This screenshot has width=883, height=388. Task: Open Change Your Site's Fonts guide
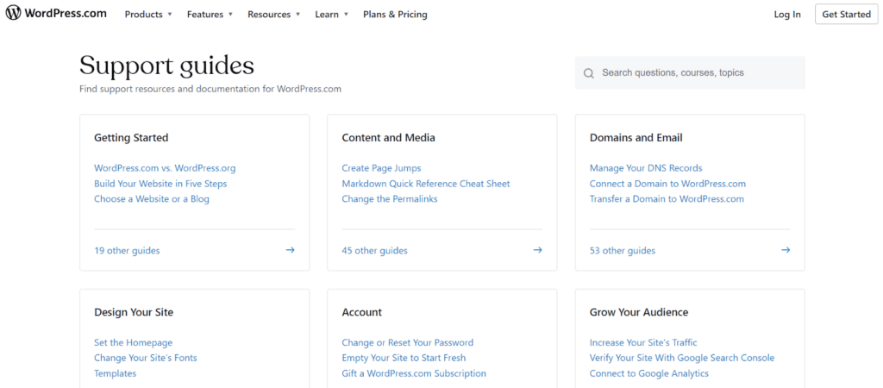click(145, 358)
